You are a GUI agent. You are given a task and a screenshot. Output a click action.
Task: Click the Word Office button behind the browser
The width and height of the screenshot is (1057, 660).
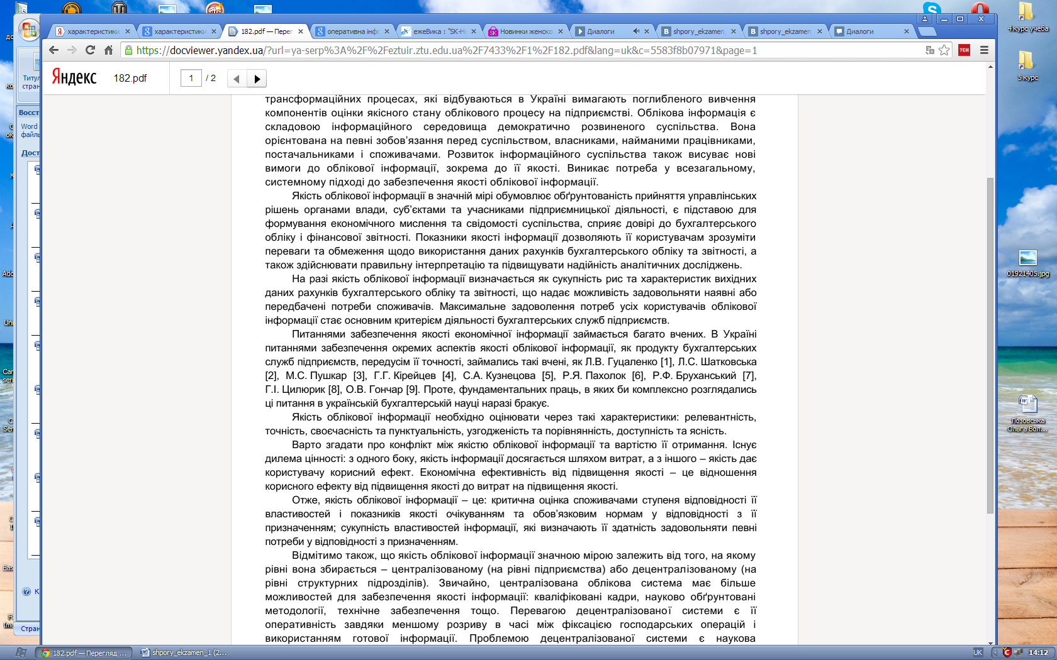point(29,30)
